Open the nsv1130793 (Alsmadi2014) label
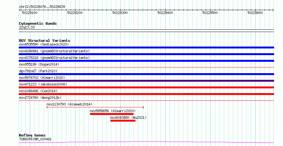Image resolution: width=283 pixels, height=146 pixels. tap(69, 104)
